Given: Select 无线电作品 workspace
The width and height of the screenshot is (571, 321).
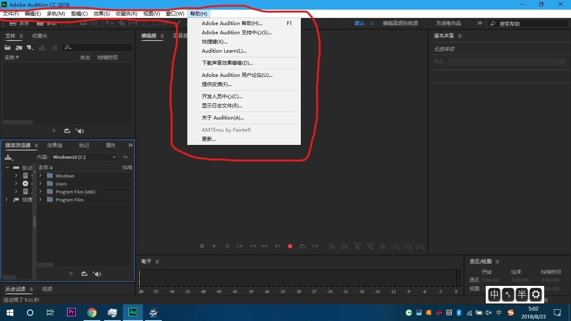Looking at the screenshot, I should 448,23.
